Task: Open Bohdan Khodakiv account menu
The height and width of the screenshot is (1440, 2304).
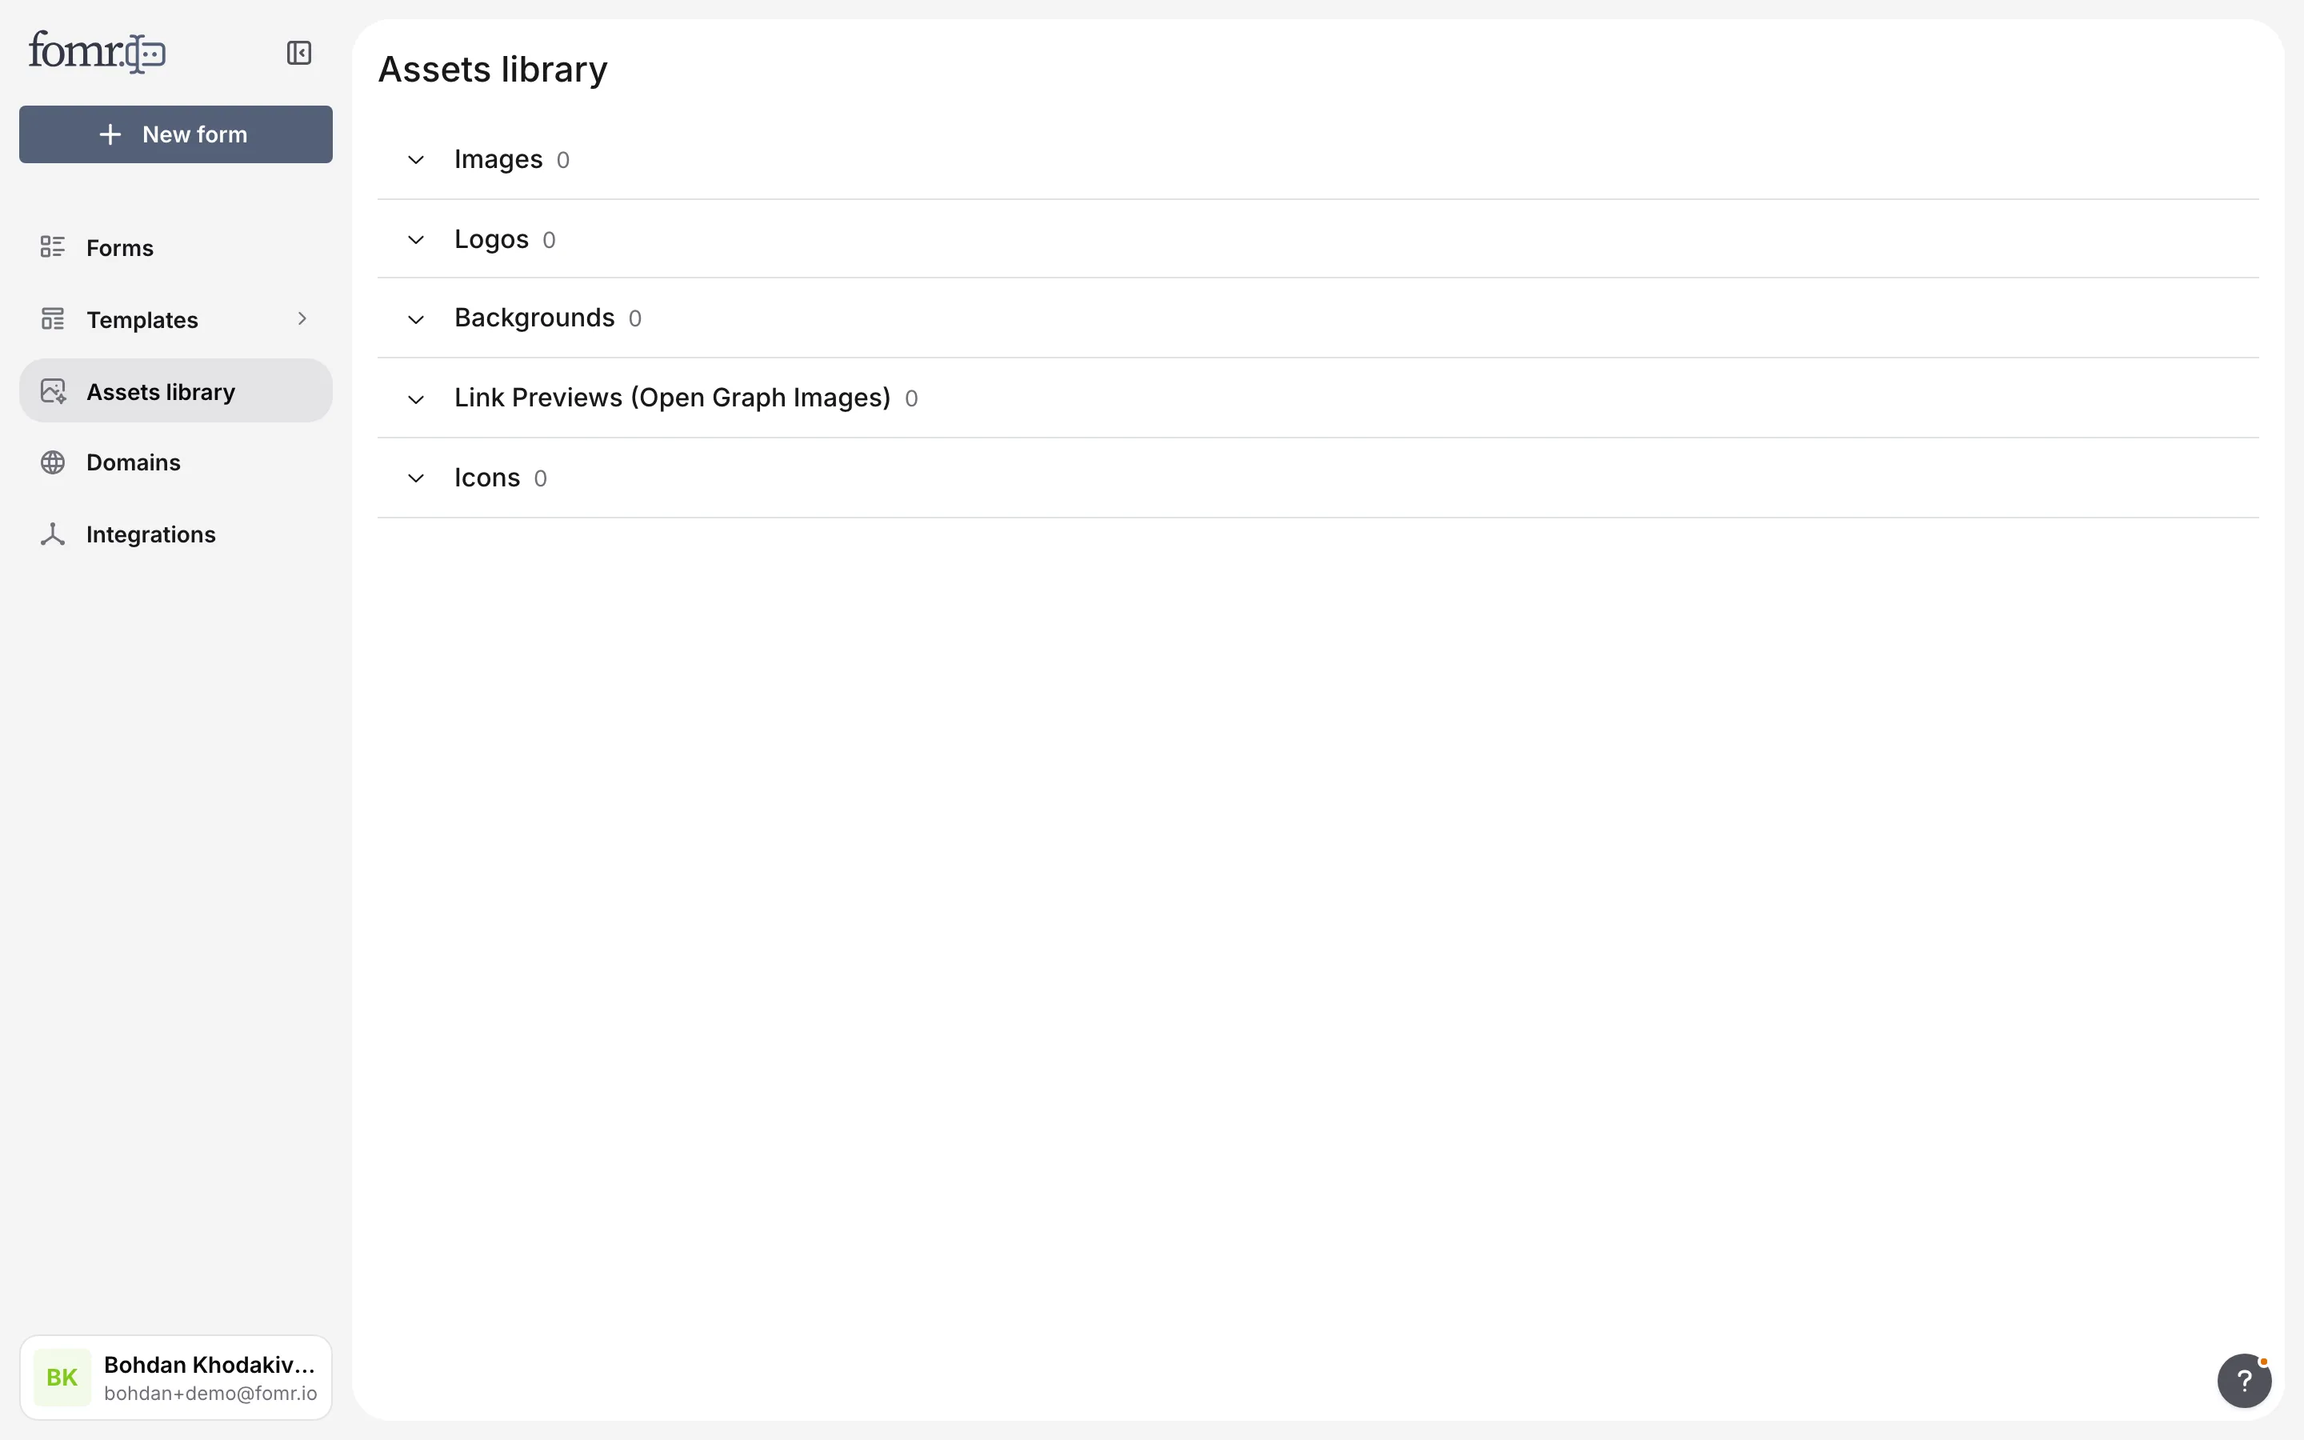Action: point(176,1377)
